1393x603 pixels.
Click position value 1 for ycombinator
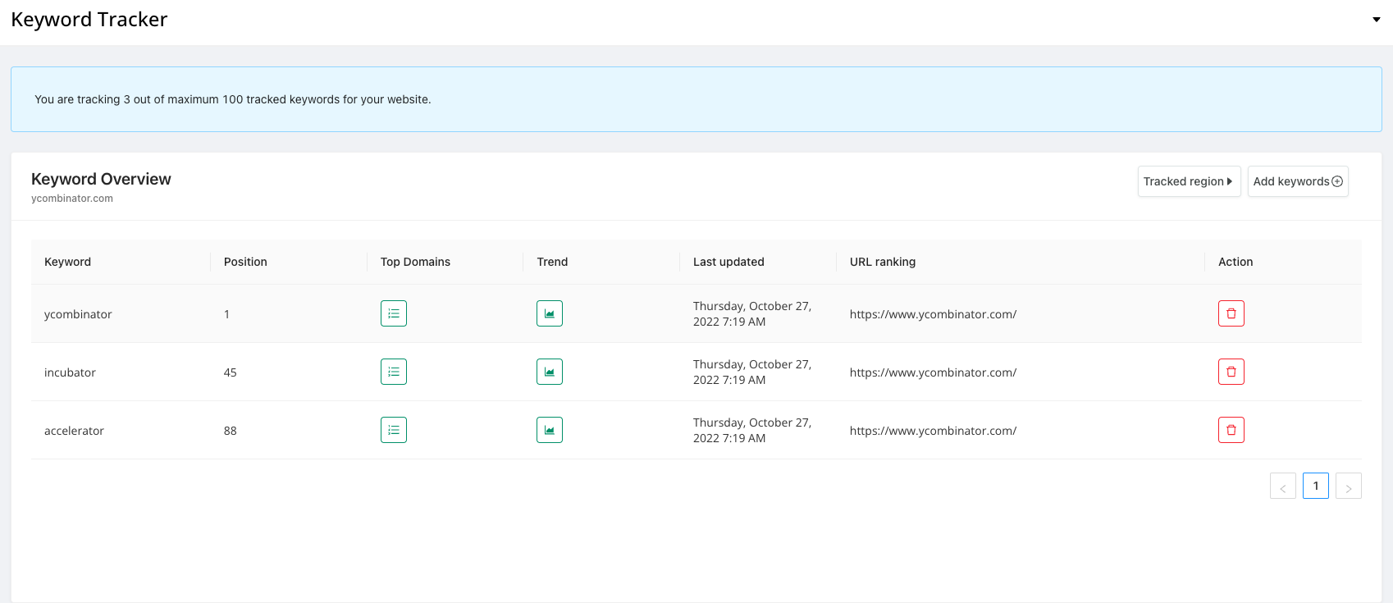[227, 314]
